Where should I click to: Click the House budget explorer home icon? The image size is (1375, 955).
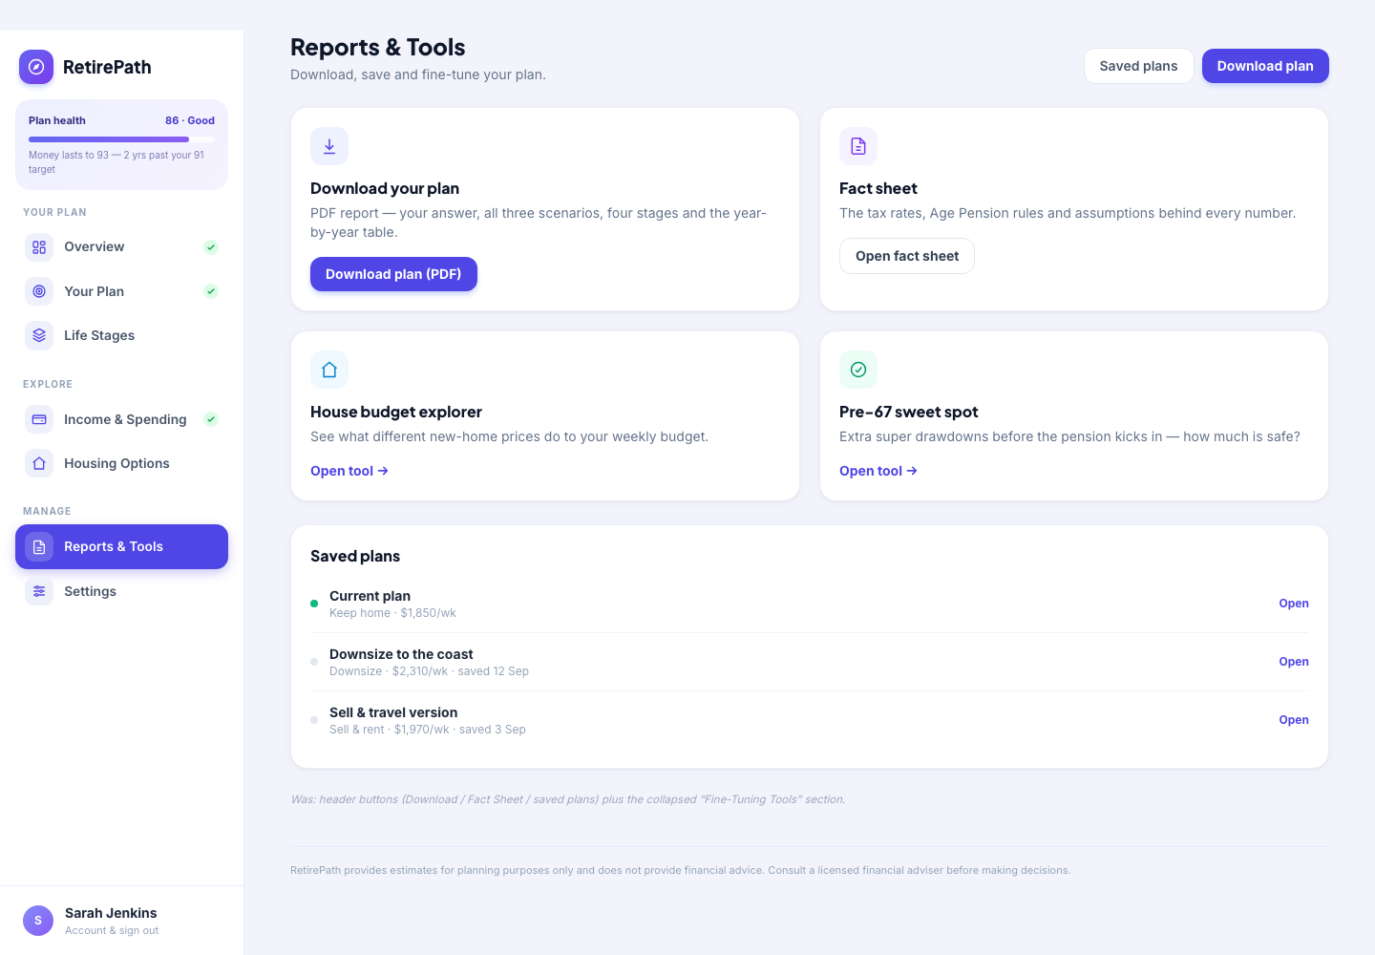[x=329, y=370]
